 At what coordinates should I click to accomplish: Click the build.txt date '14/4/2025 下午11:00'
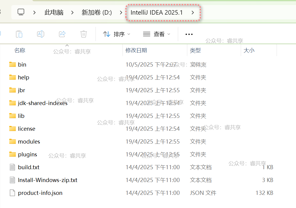coord(153,167)
